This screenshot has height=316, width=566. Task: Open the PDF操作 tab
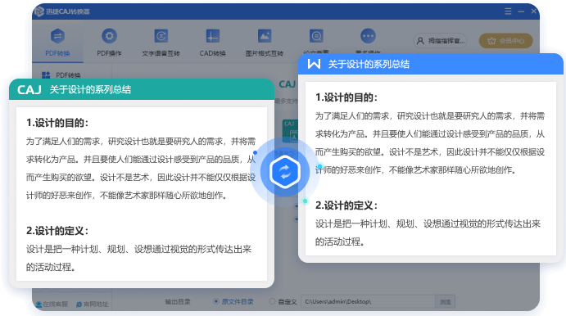point(109,43)
